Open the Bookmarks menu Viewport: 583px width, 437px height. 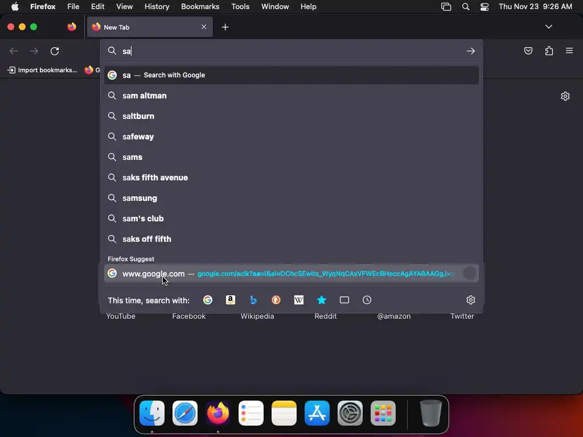tap(200, 6)
